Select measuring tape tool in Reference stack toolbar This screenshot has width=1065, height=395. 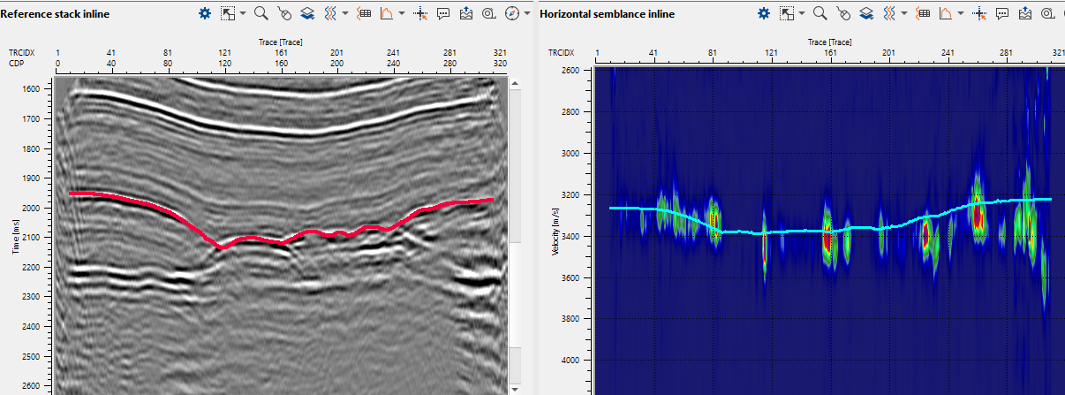pyautogui.click(x=488, y=13)
